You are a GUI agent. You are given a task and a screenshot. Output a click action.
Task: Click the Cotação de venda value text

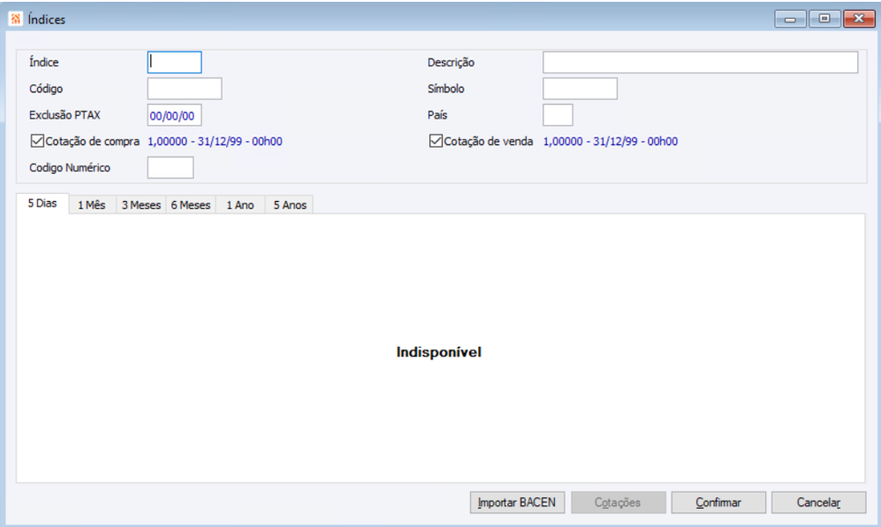[x=610, y=141]
